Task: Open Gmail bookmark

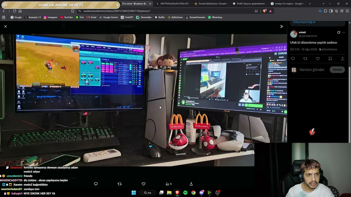Action: [x=92, y=17]
